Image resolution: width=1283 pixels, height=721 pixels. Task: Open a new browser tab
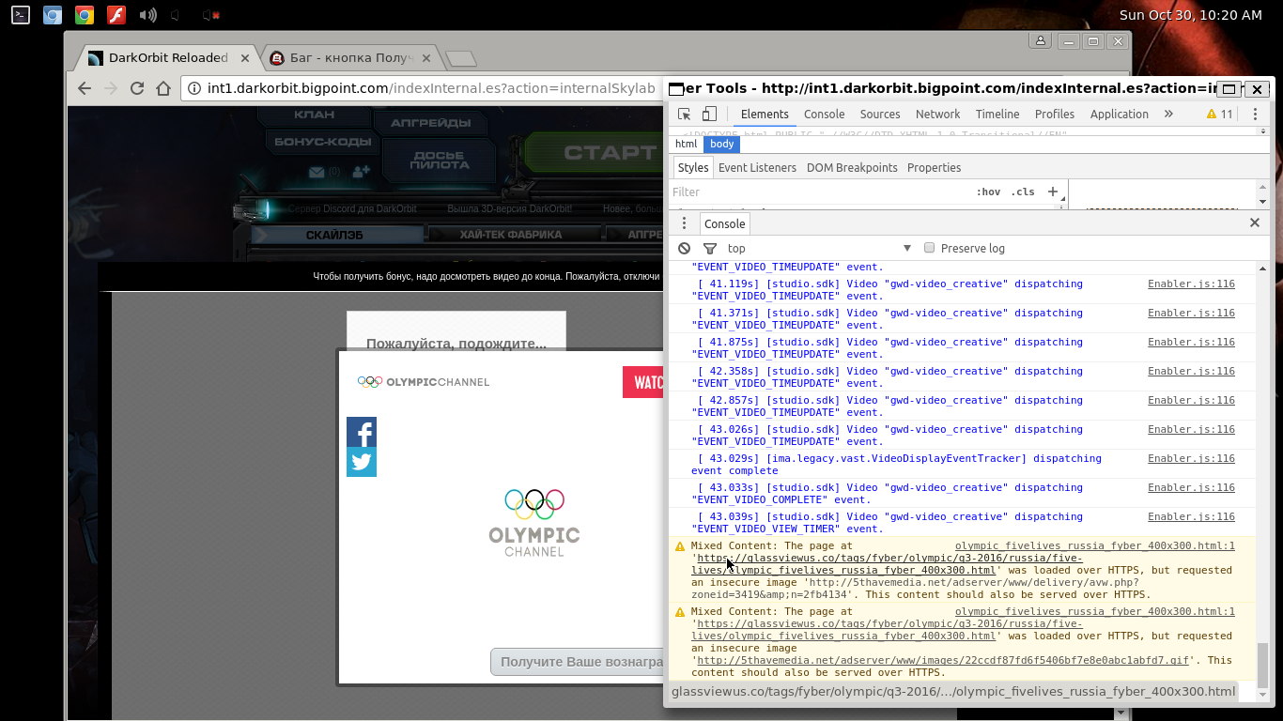click(460, 59)
